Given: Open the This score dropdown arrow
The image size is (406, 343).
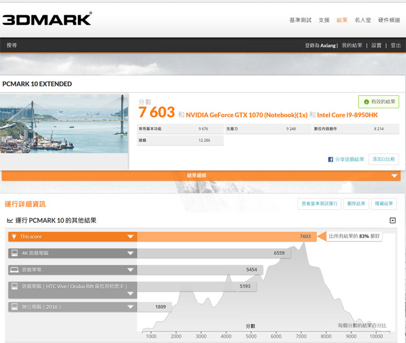Looking at the screenshot, I should coord(130,237).
